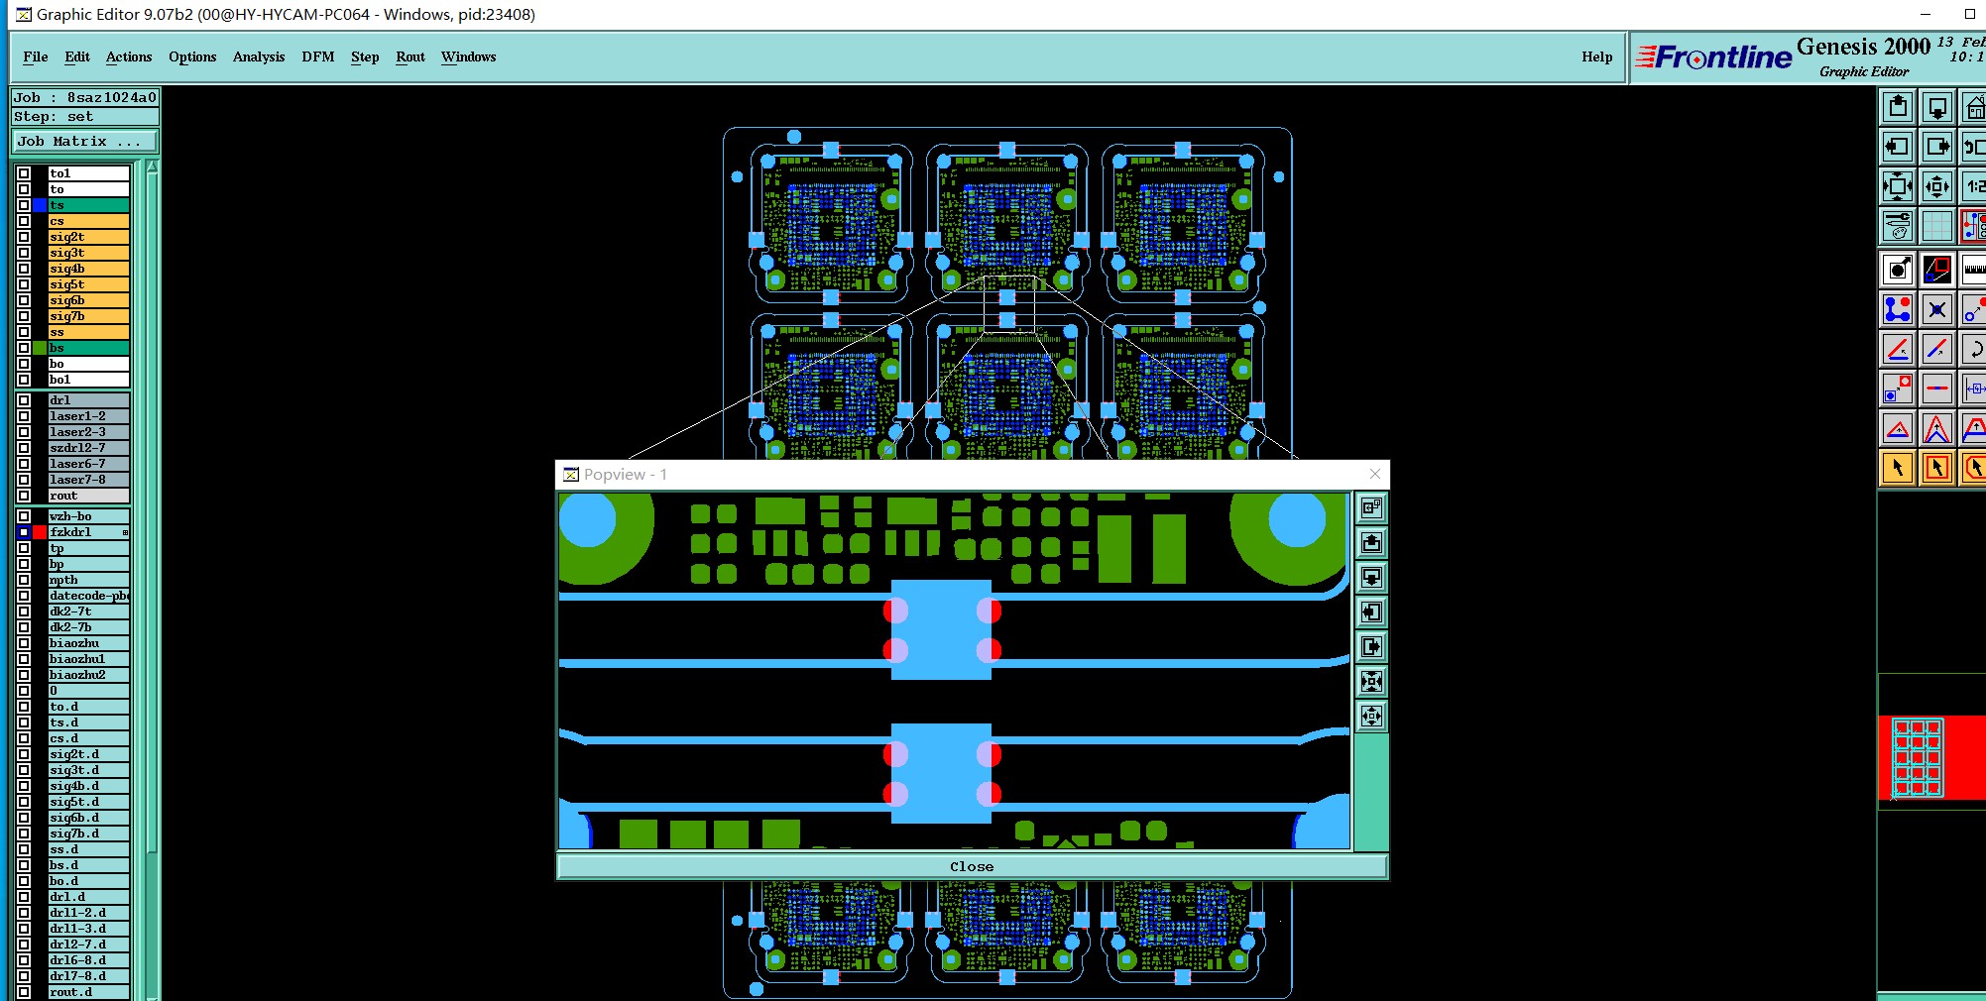This screenshot has height=1001, width=1986.
Task: Toggle the checkbox for layer wzh-bo
Action: pos(24,516)
